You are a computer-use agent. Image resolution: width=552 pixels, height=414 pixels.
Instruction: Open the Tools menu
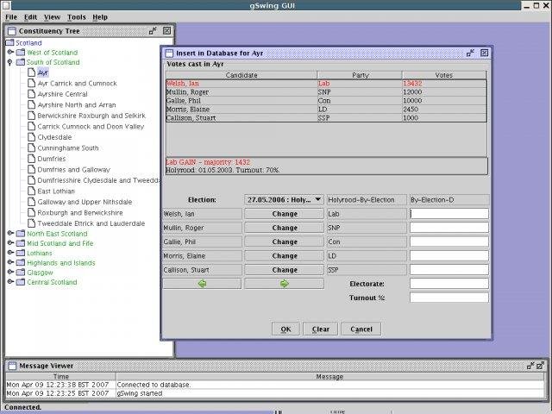77,17
